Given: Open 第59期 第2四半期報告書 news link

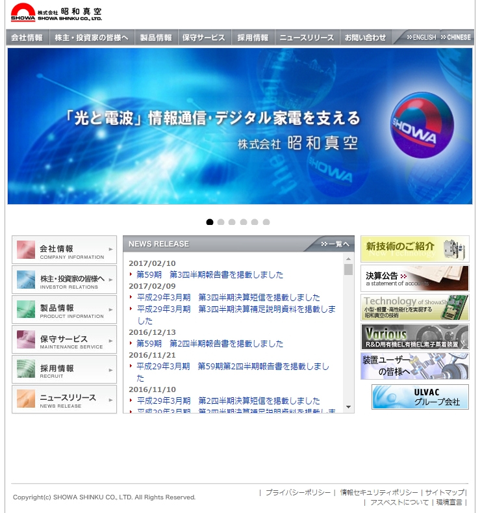Looking at the screenshot, I should click(x=210, y=343).
